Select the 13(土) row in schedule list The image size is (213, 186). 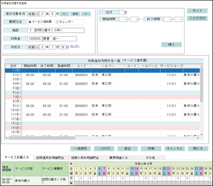(102, 124)
